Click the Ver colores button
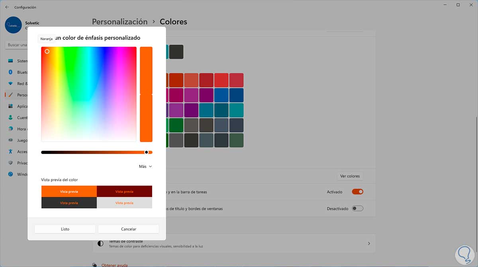This screenshot has width=478, height=267. tap(350, 176)
